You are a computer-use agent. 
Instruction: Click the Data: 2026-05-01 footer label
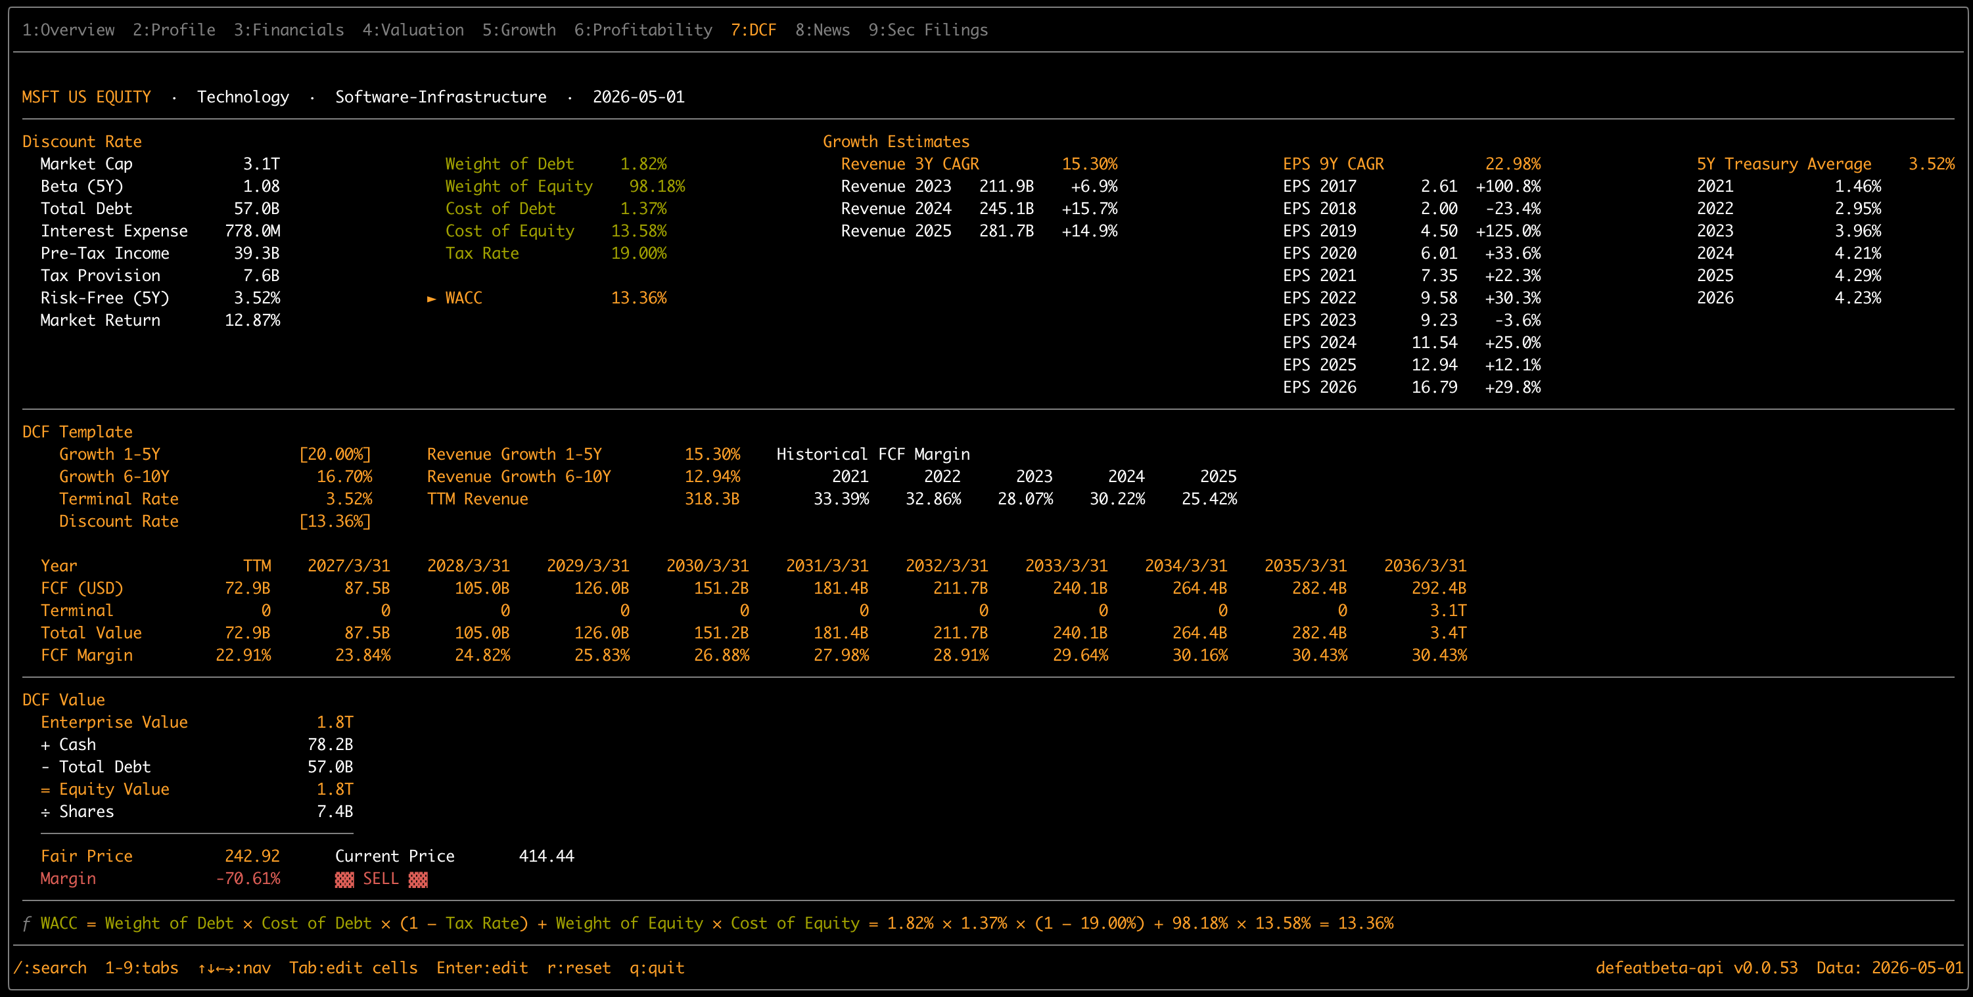point(1890,968)
